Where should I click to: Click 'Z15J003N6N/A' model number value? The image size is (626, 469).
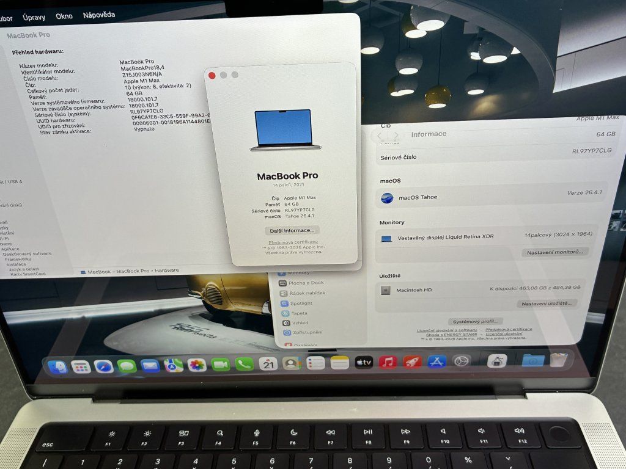tap(142, 75)
